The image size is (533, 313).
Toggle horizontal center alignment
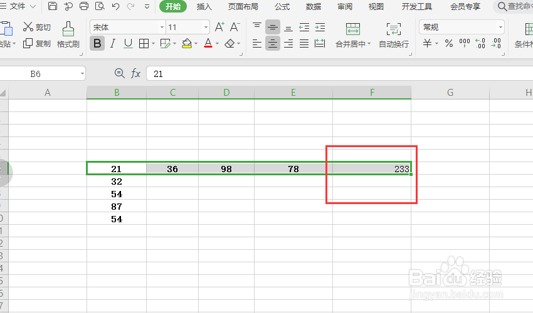[x=273, y=43]
